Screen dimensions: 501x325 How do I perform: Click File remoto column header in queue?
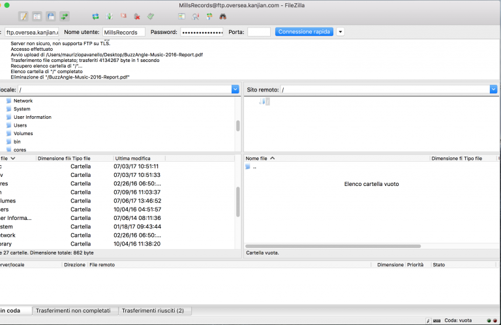pyautogui.click(x=230, y=264)
